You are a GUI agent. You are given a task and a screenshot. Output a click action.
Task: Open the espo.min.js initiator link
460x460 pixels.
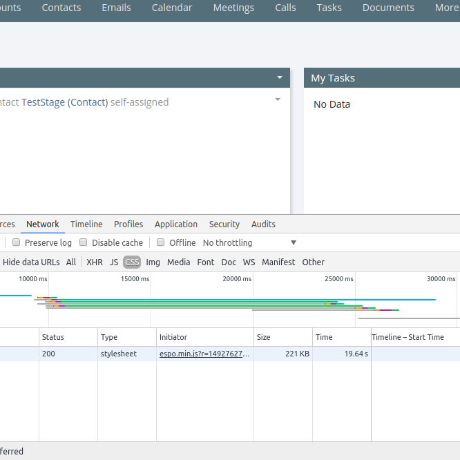click(x=204, y=354)
